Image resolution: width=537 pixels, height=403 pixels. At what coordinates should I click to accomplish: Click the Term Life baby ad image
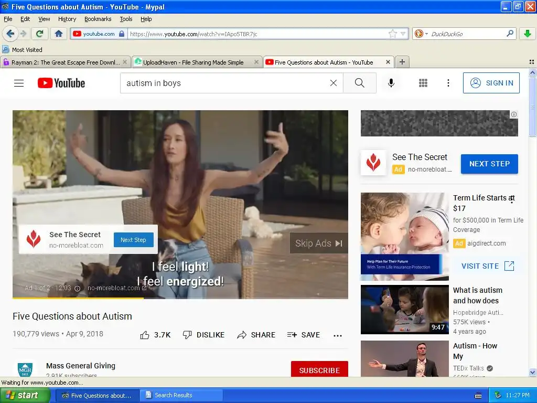[x=404, y=237]
